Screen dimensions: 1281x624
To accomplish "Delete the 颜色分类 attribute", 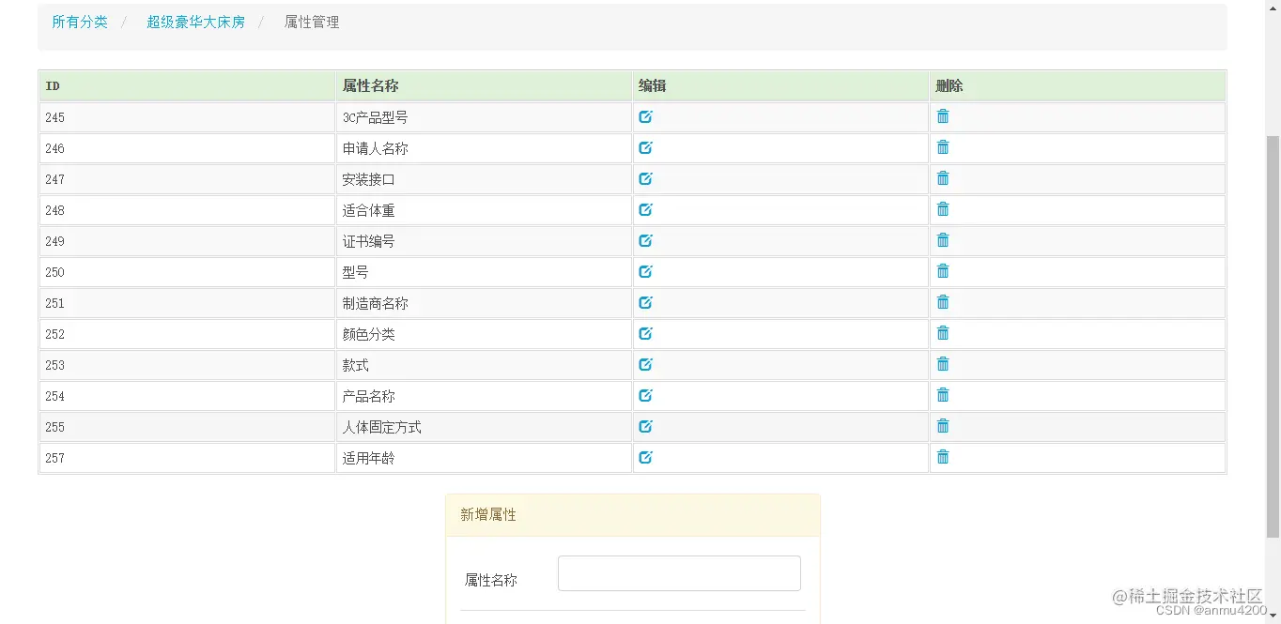I will 943,333.
